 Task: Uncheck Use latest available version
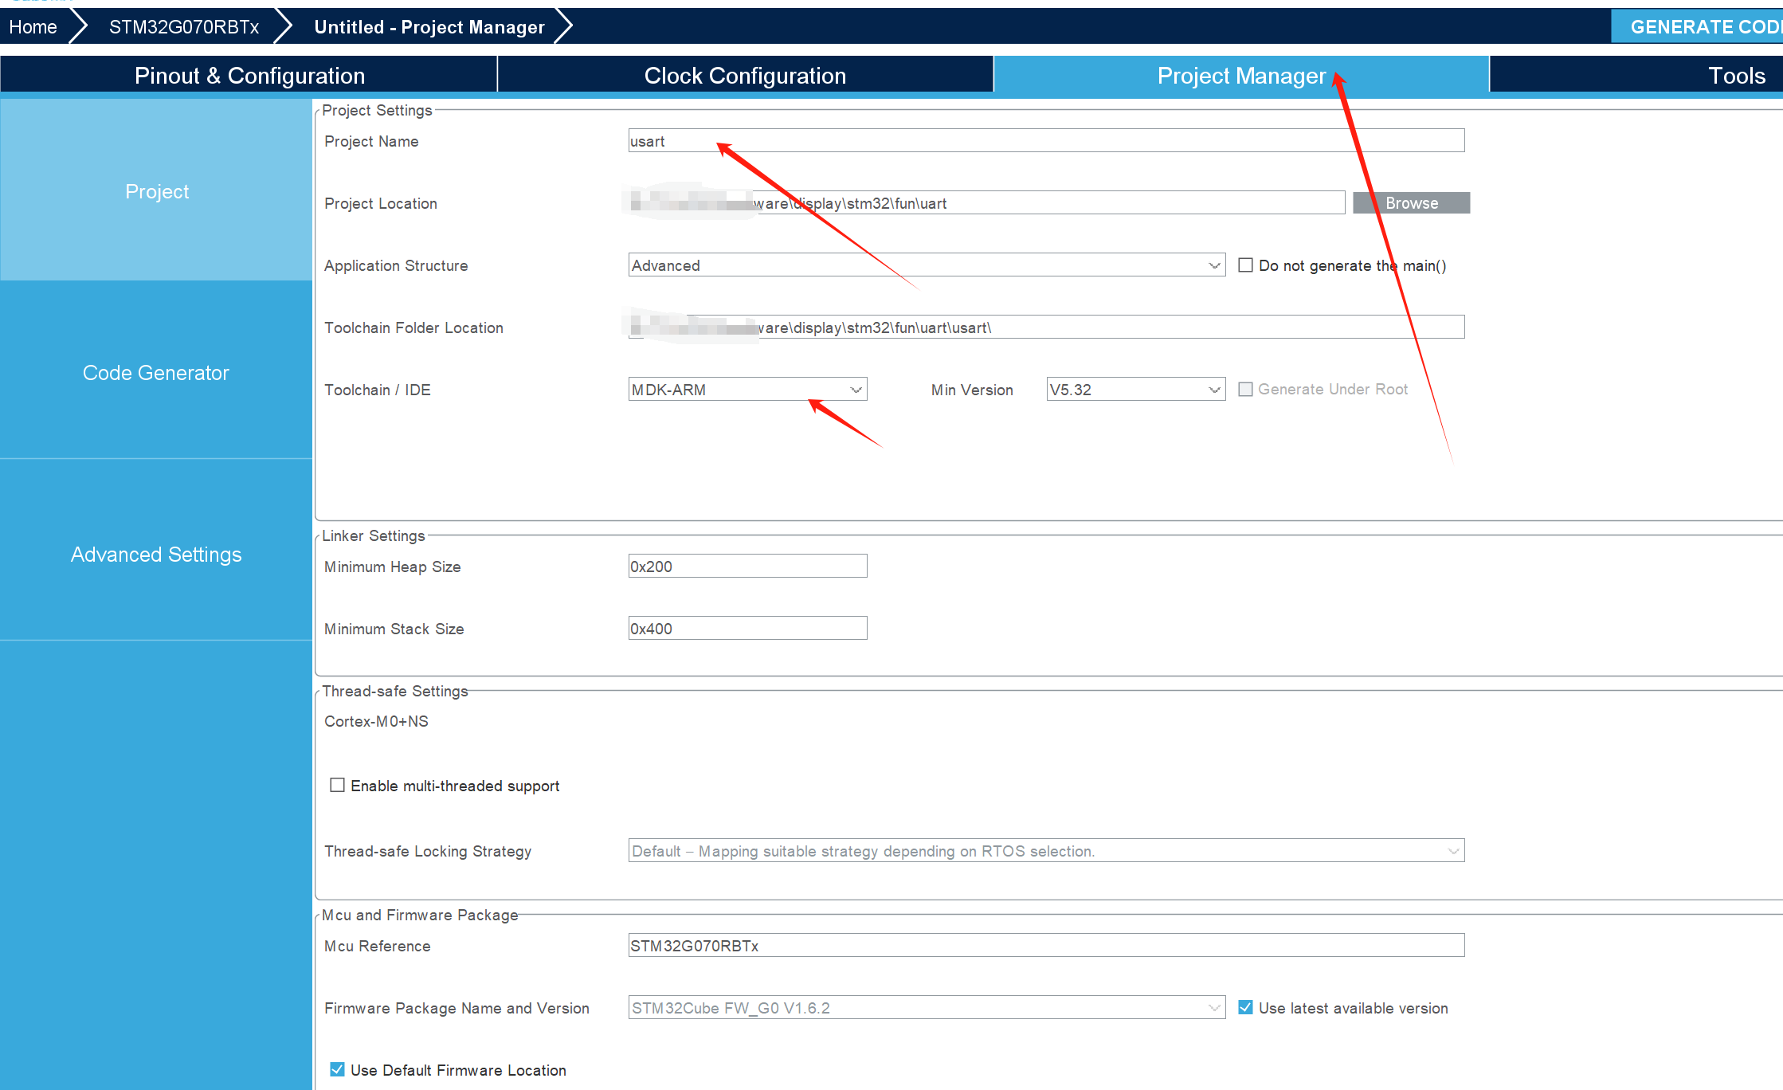pyautogui.click(x=1245, y=1008)
